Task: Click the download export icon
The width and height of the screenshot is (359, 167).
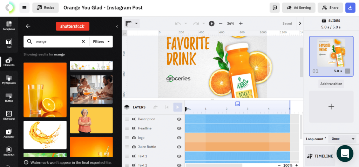Action: tap(350, 7)
